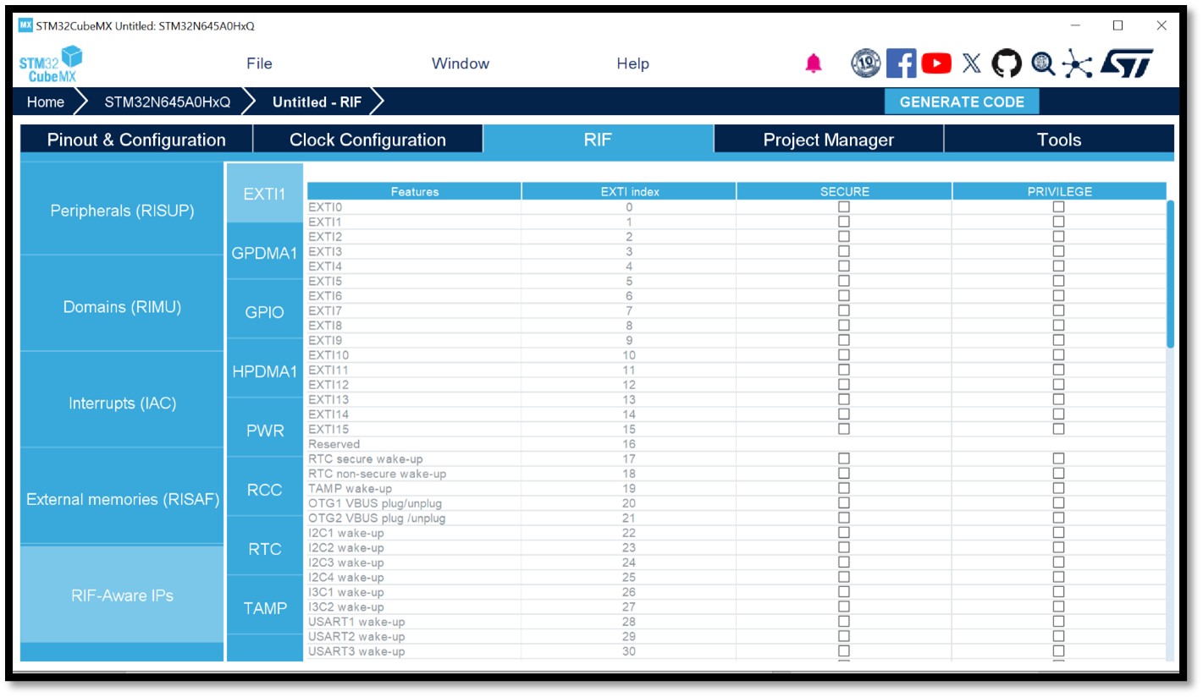This screenshot has height=697, width=1203.
Task: Tick SECURE checkbox for EXTI15
Action: coord(843,429)
